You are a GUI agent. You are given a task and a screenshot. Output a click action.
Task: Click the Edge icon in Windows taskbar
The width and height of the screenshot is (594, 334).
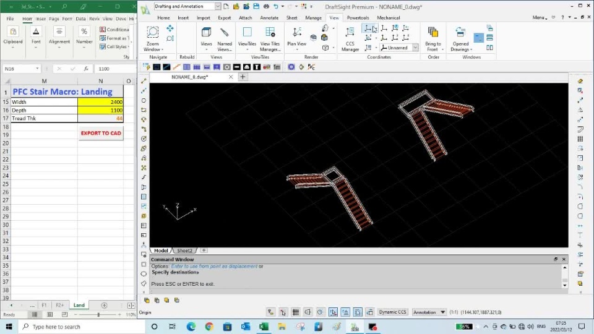(x=191, y=327)
